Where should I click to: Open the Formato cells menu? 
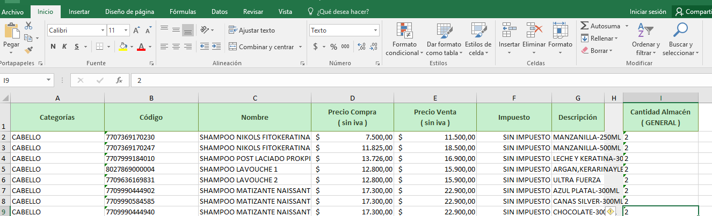click(x=560, y=39)
